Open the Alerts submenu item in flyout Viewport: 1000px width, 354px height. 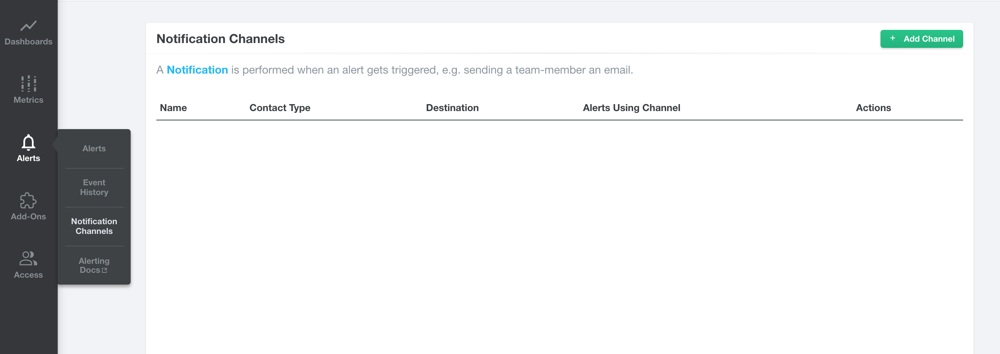(94, 149)
